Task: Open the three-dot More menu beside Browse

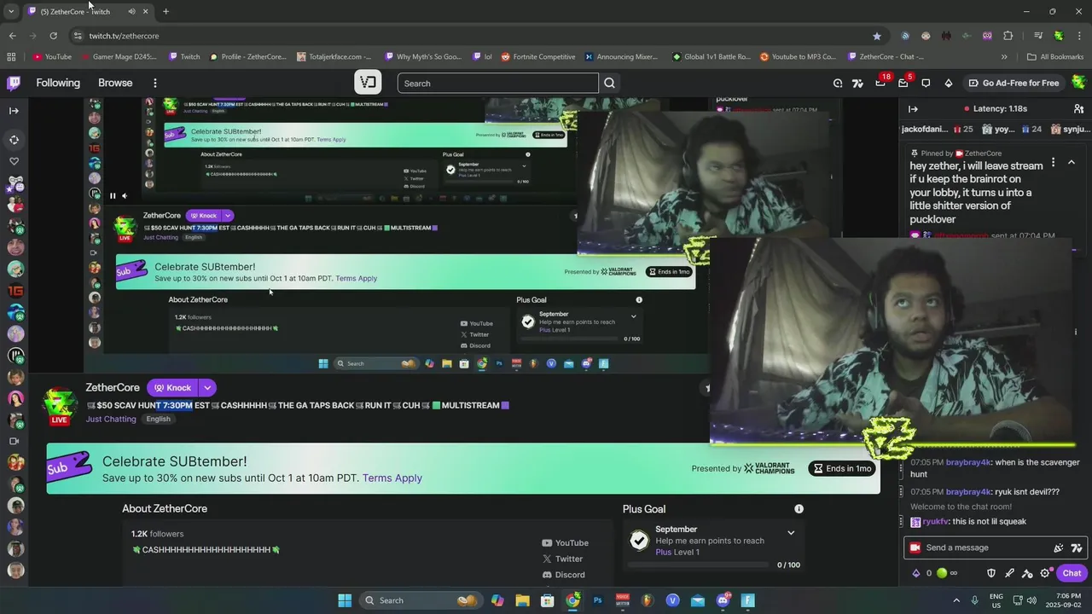Action: click(155, 83)
